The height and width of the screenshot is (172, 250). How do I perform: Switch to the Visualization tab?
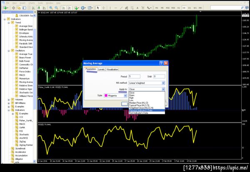112,70
